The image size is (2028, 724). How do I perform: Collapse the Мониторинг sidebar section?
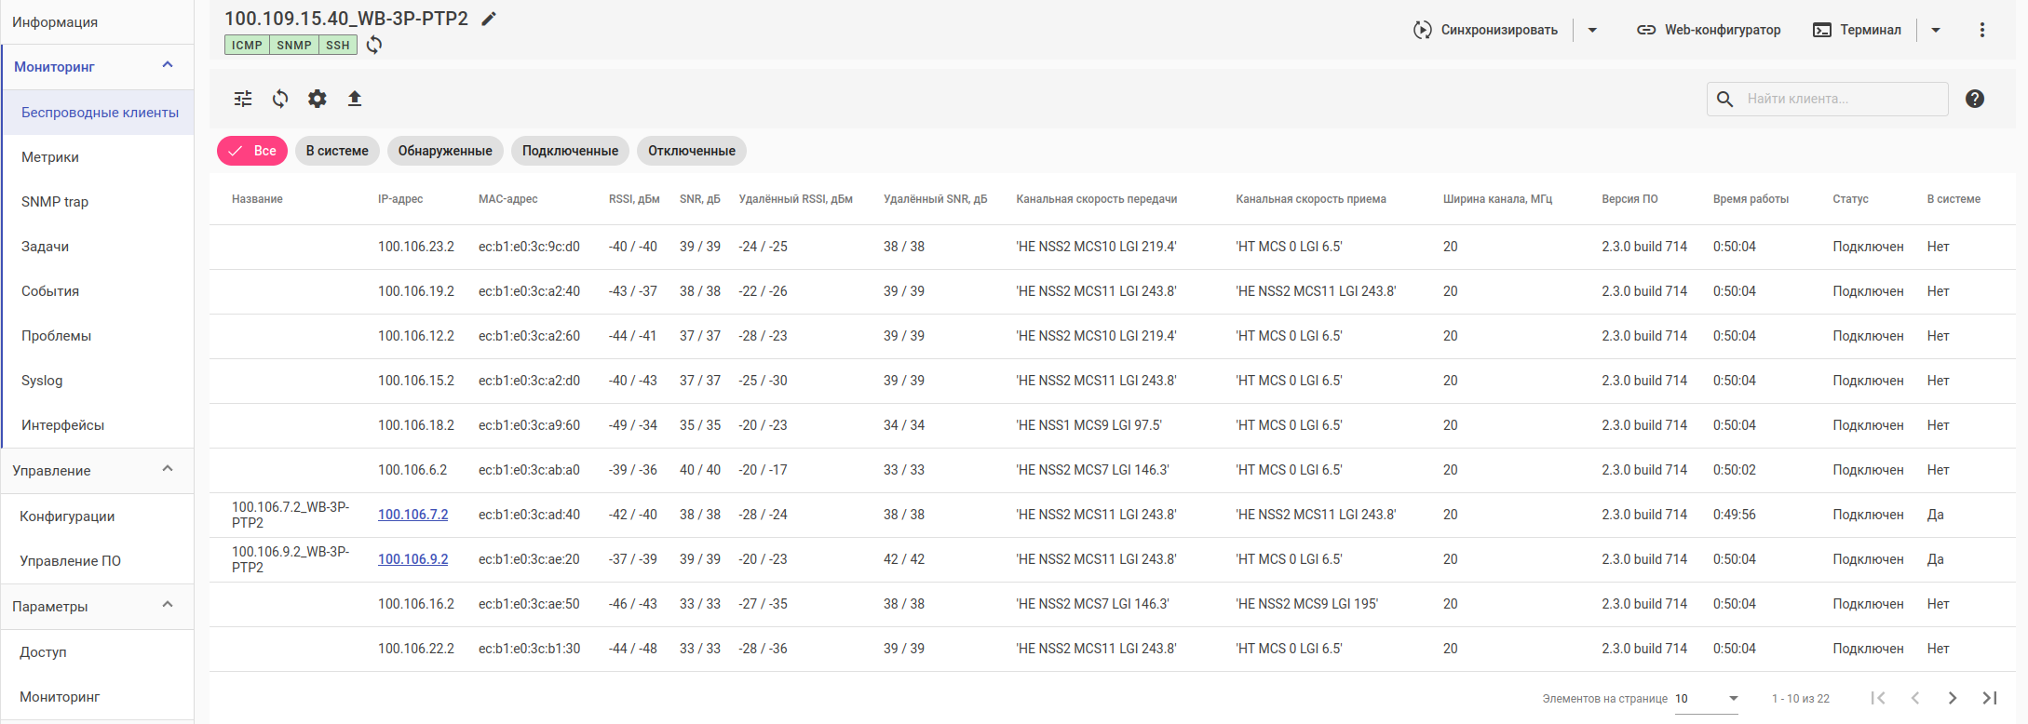pyautogui.click(x=168, y=65)
